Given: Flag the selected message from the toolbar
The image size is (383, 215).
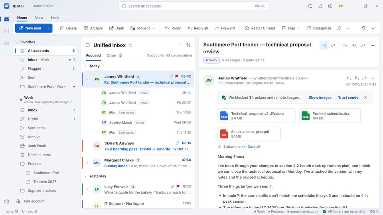Looking at the screenshot, I should point(288,28).
